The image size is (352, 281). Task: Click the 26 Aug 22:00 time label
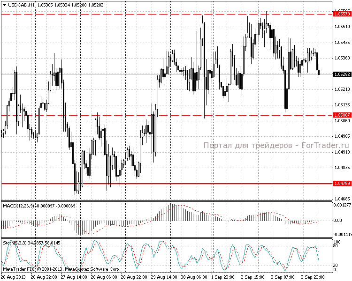point(44,277)
